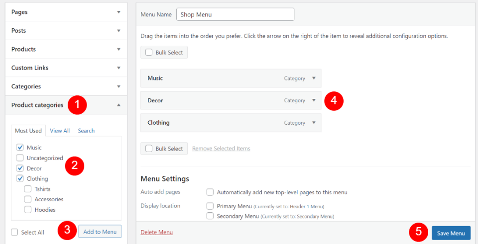Uncheck the Decor category checkbox
The image size is (478, 244).
20,168
